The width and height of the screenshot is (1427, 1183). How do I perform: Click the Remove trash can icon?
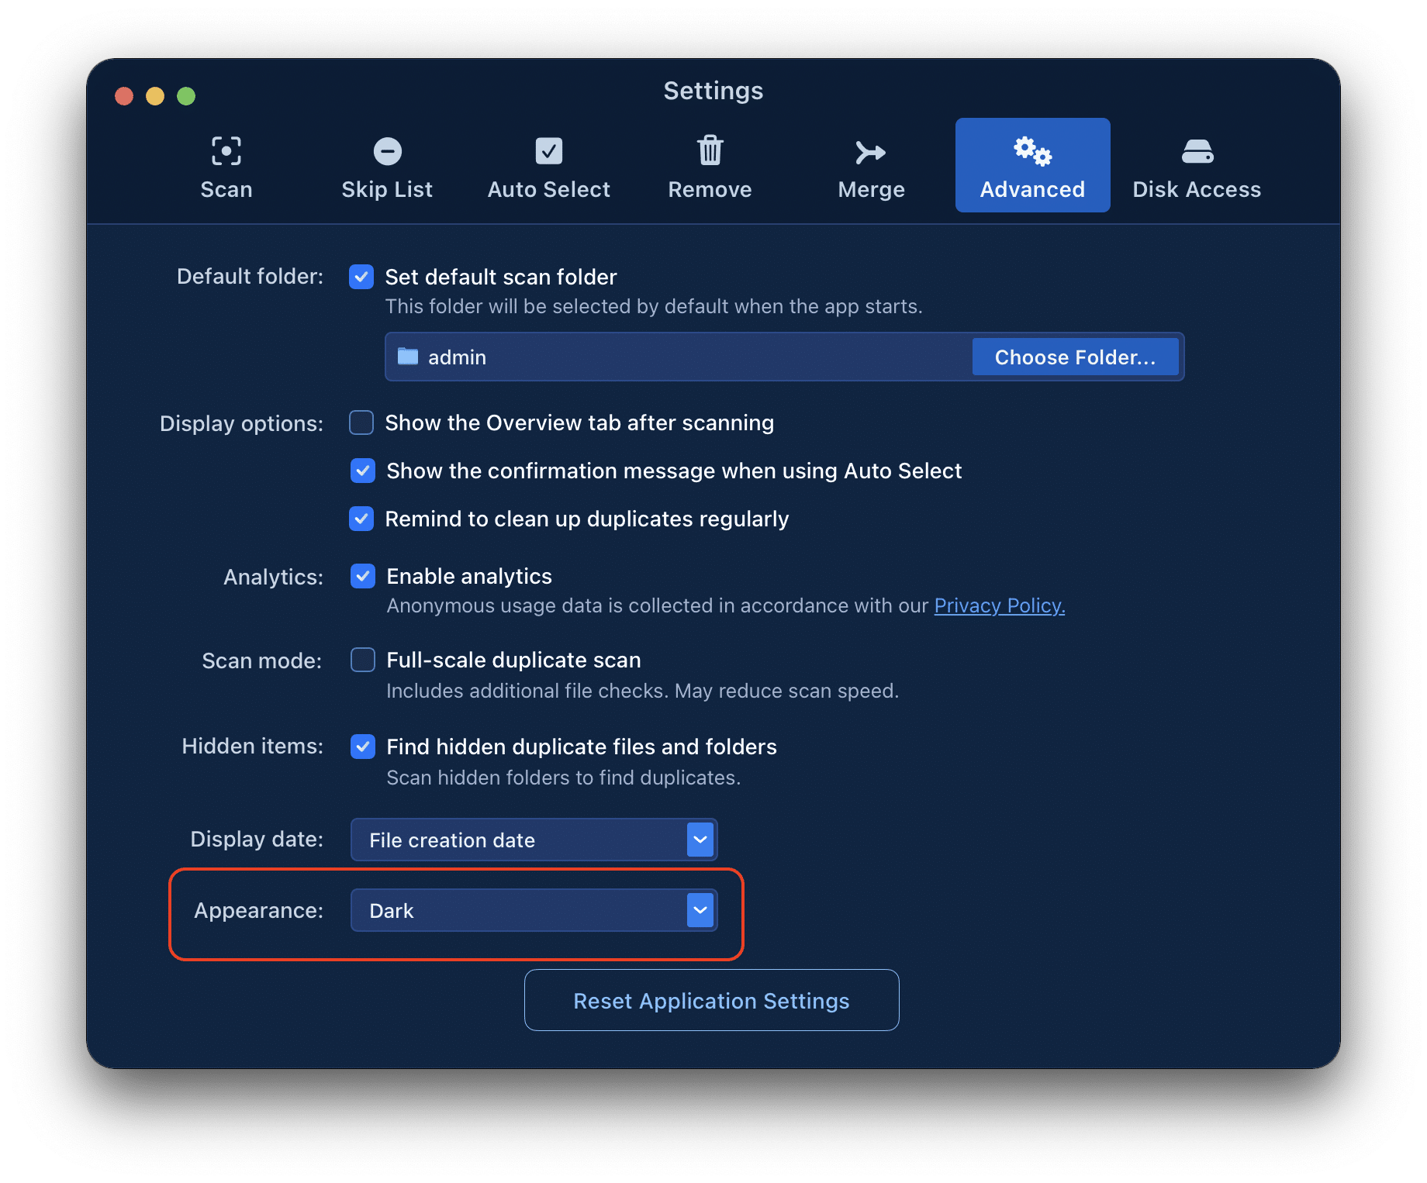click(710, 150)
